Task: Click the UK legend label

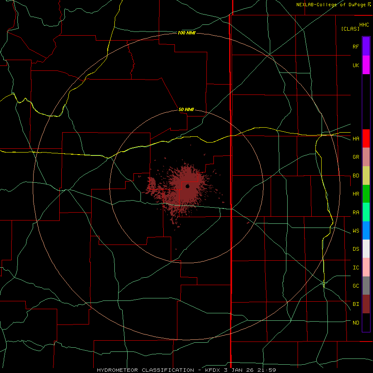Action: coord(356,65)
